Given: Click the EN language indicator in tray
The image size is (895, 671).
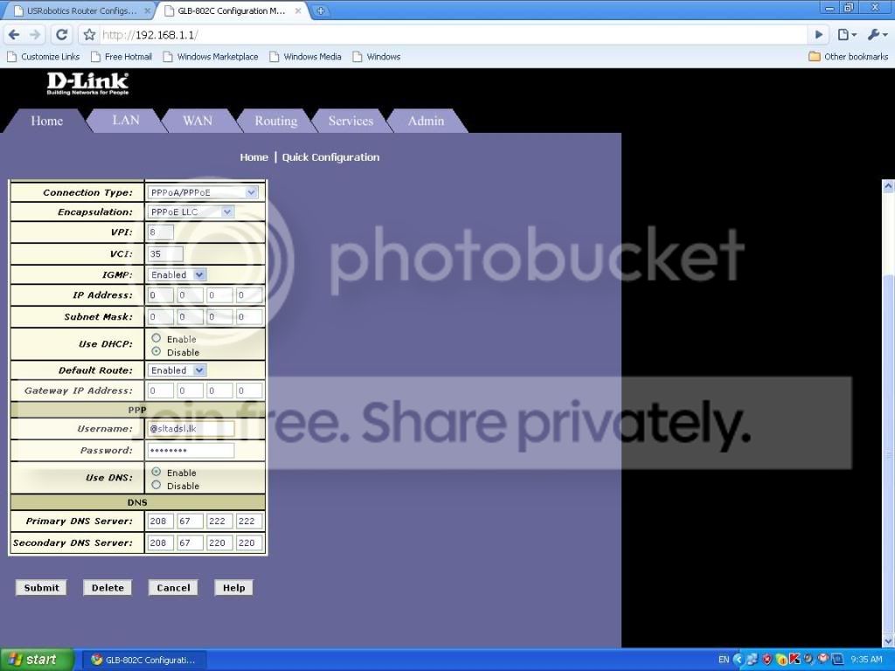Looking at the screenshot, I should [x=724, y=660].
